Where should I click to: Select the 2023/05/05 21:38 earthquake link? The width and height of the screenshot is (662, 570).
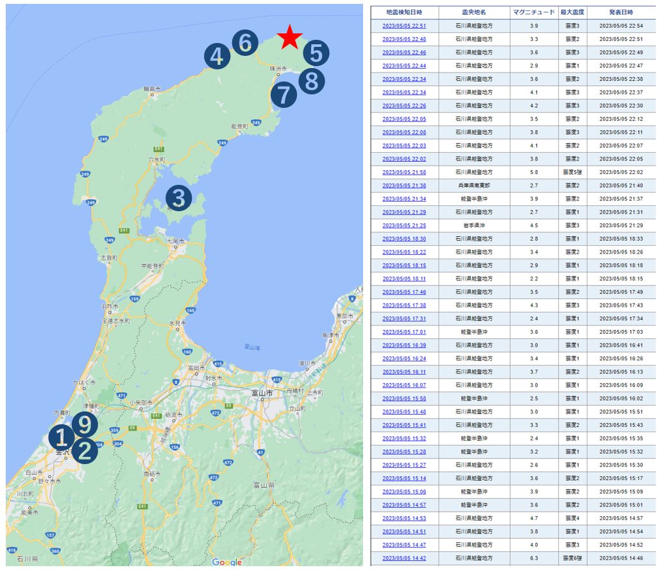coord(404,186)
